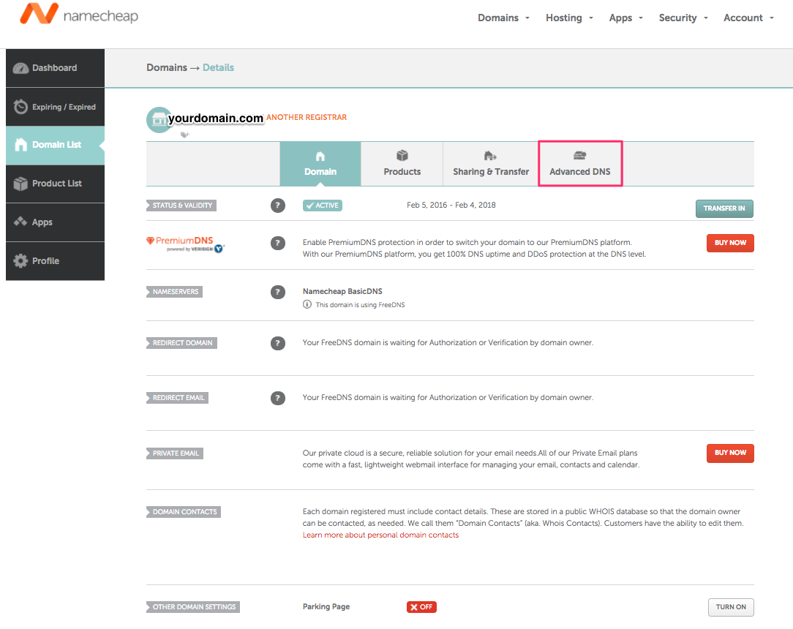Switch to the Domain tab

(320, 164)
